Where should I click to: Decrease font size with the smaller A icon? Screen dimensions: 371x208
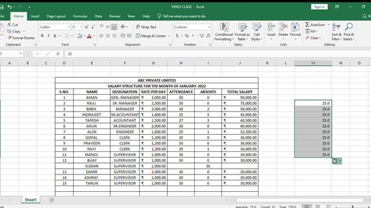(x=93, y=27)
